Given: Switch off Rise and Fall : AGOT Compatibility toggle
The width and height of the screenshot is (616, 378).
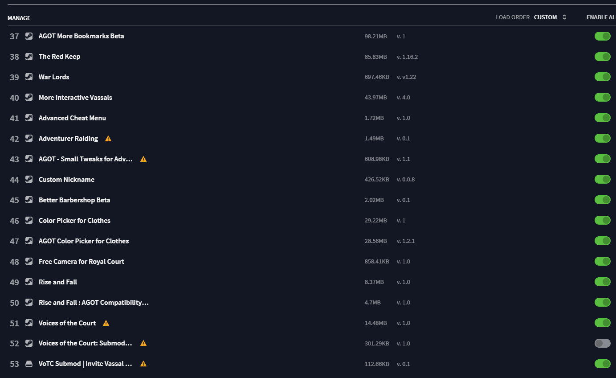Looking at the screenshot, I should click(x=603, y=303).
